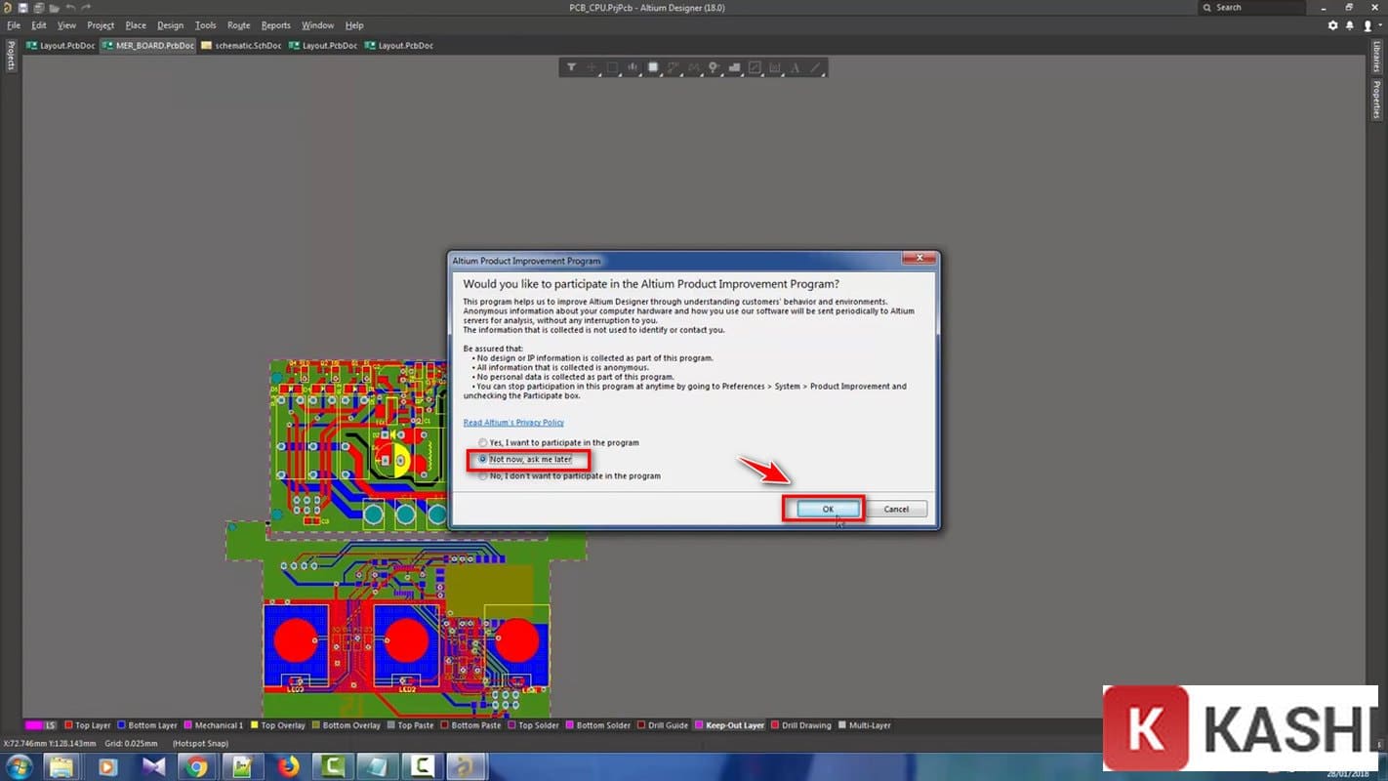Click the place via pin icon
The image size is (1388, 781).
tap(714, 67)
